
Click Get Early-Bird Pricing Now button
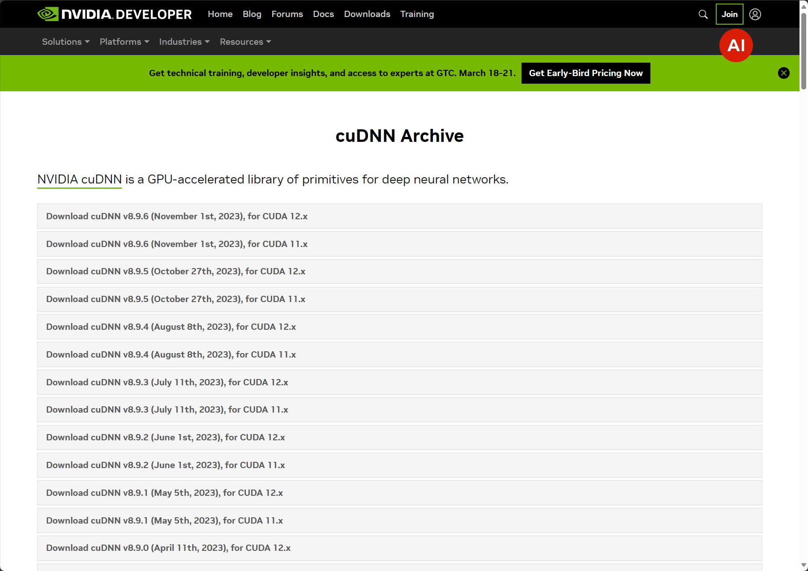pyautogui.click(x=586, y=73)
